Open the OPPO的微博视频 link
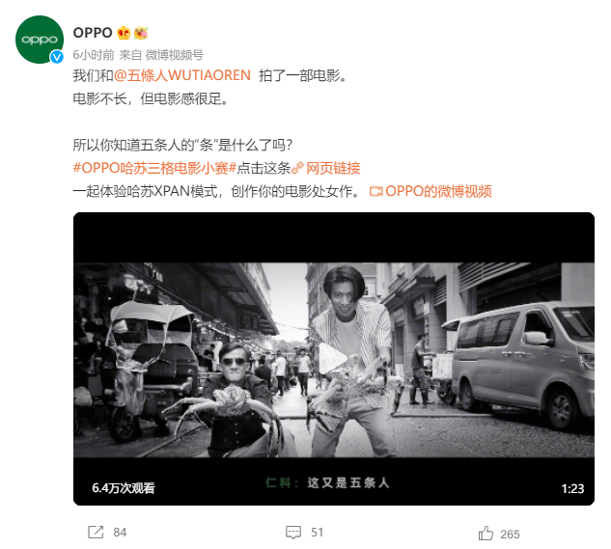 pos(438,191)
